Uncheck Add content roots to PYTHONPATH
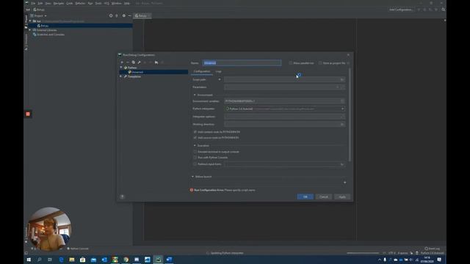 click(195, 132)
